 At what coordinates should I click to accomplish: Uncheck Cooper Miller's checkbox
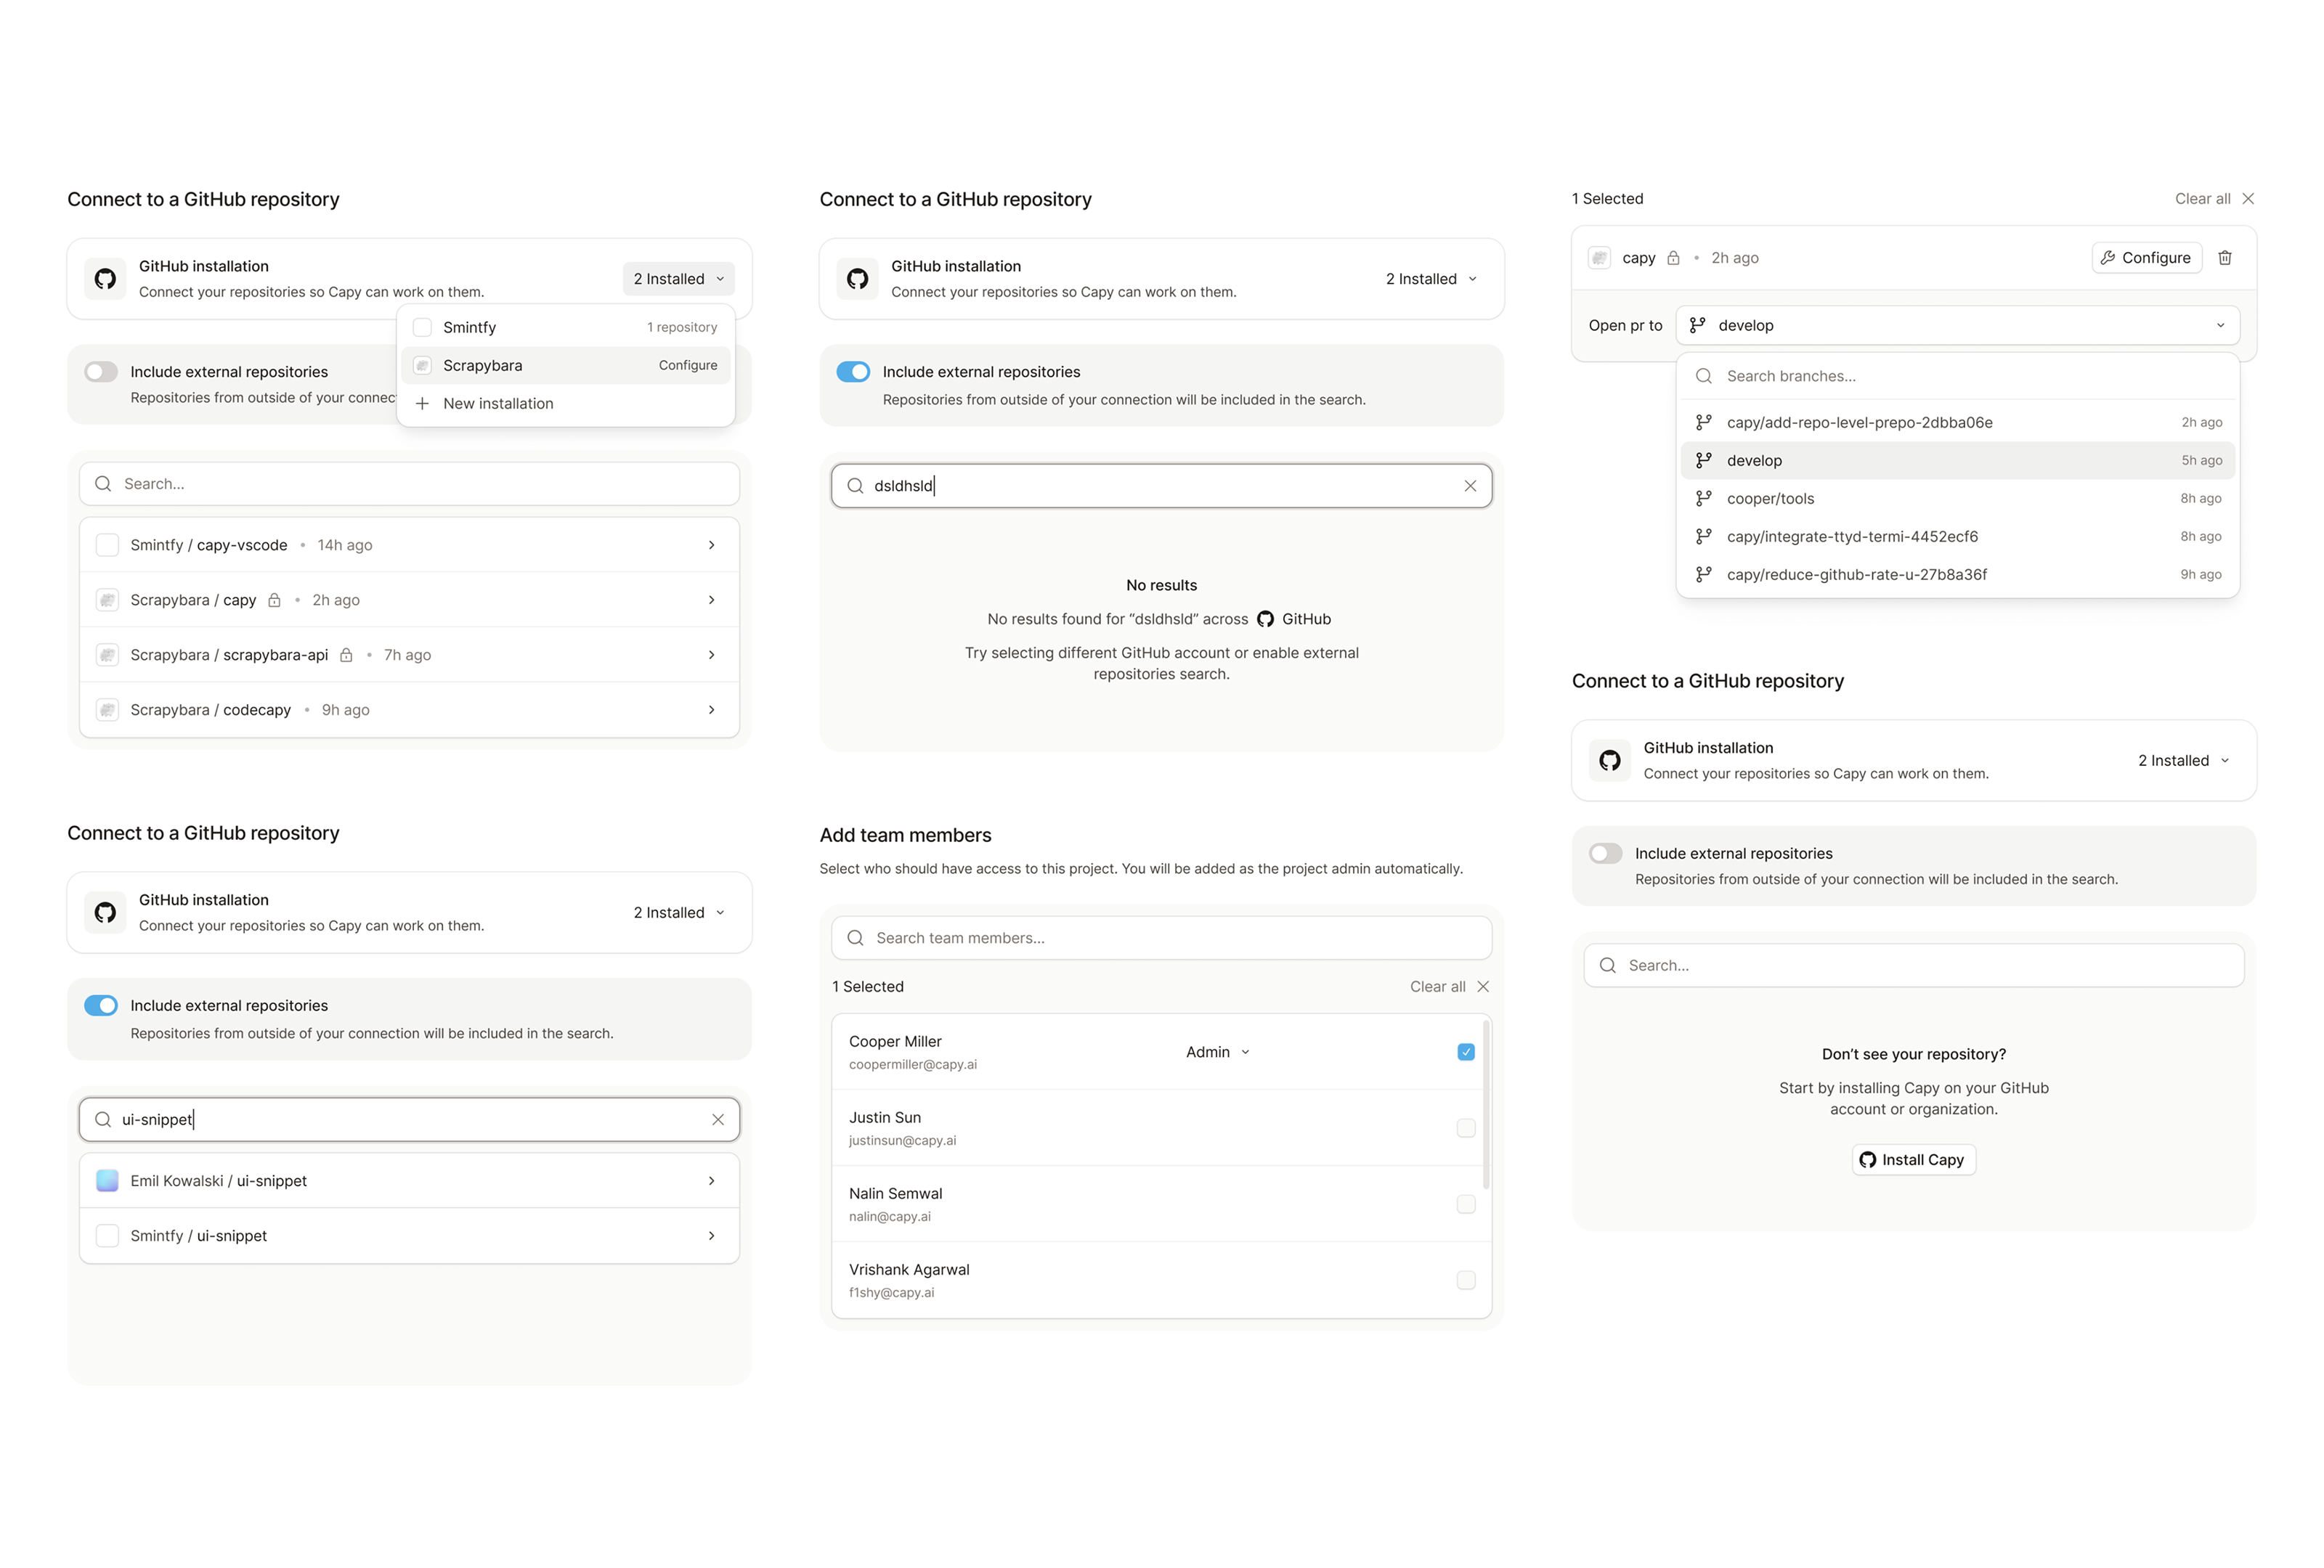coord(1465,1051)
